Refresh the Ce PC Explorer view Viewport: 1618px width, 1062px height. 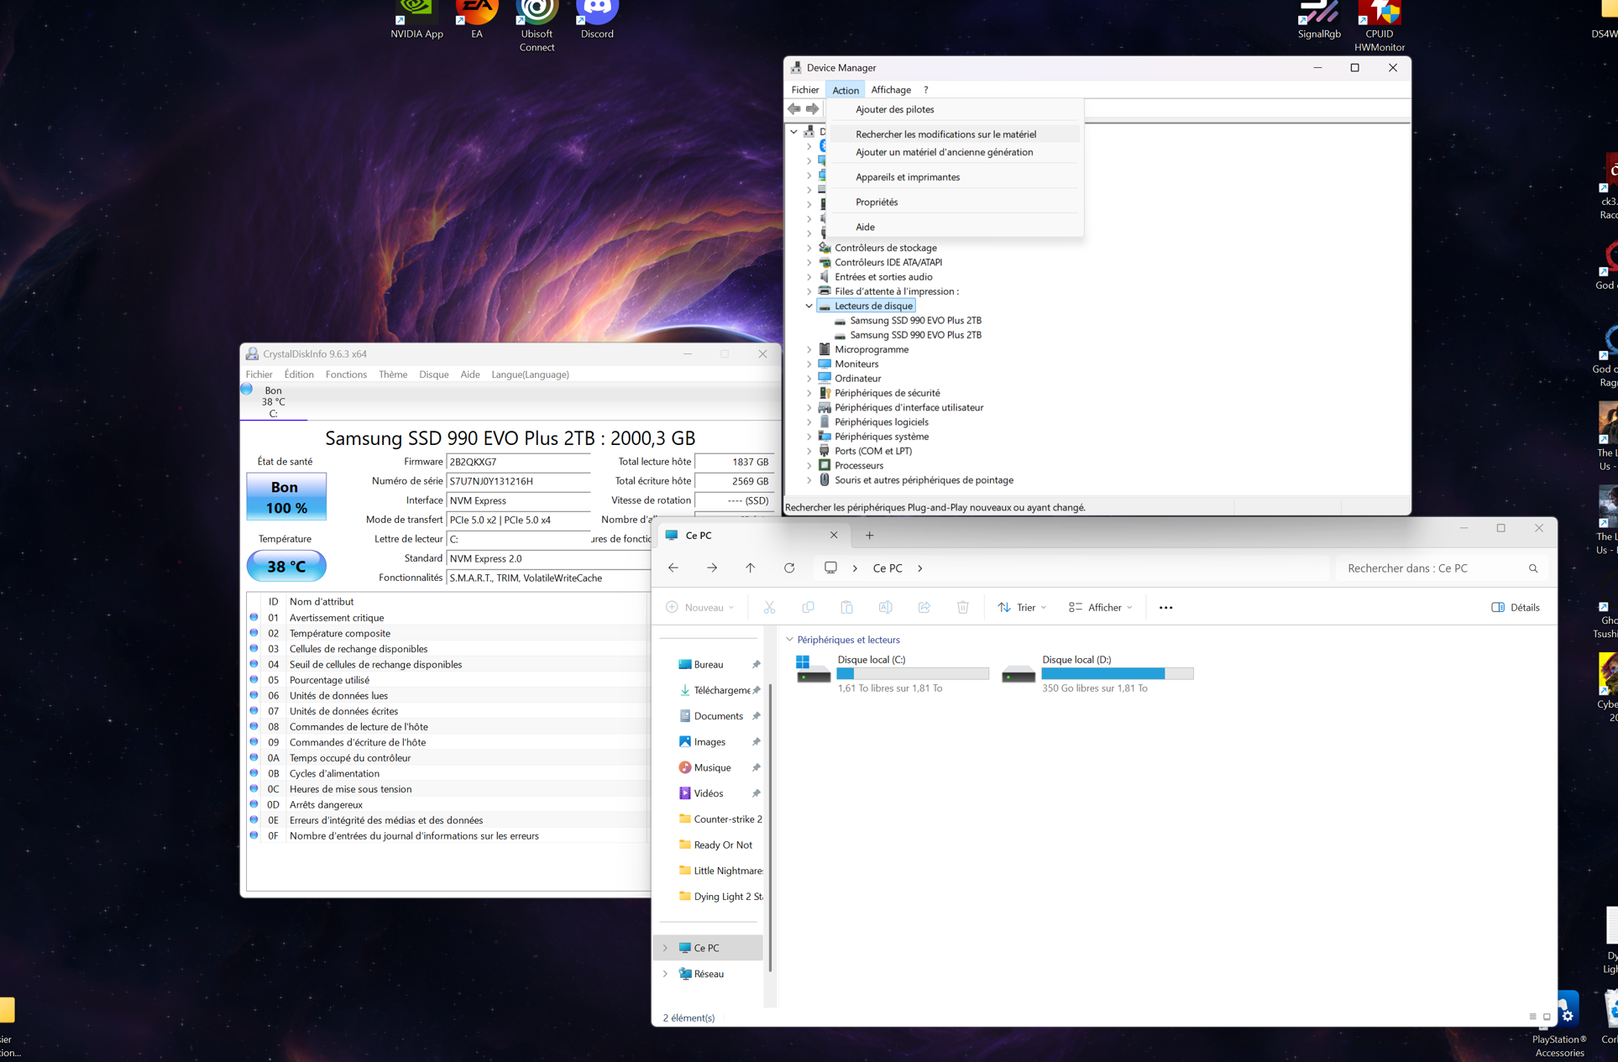click(x=789, y=568)
